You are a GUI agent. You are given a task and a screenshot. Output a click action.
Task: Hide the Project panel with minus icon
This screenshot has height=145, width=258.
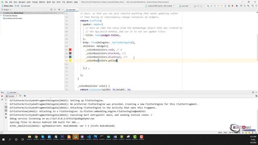click(x=63, y=10)
